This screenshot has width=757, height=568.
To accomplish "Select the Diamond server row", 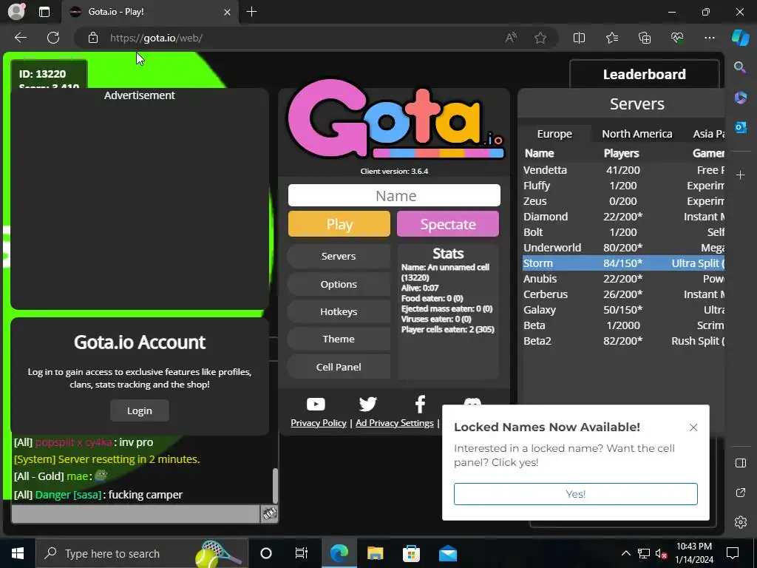I will point(623,217).
